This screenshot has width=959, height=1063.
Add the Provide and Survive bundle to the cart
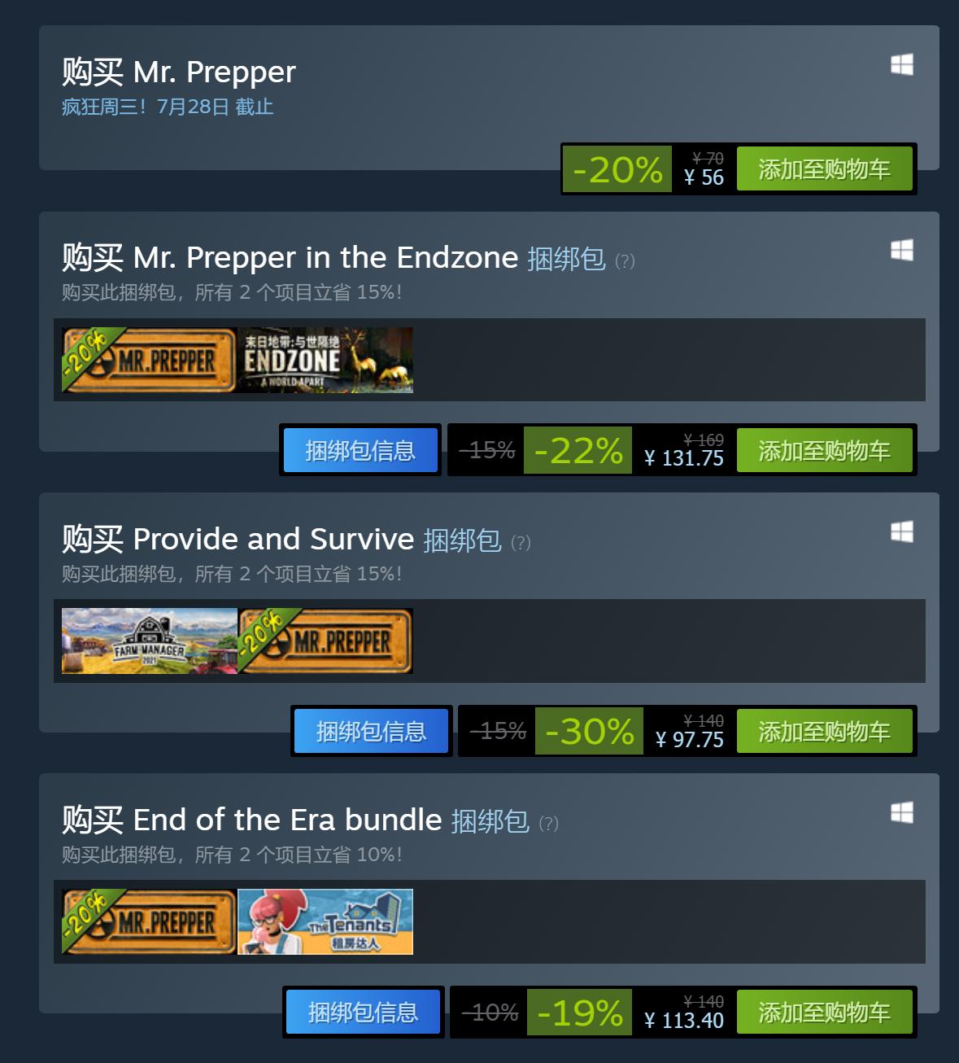pos(825,732)
